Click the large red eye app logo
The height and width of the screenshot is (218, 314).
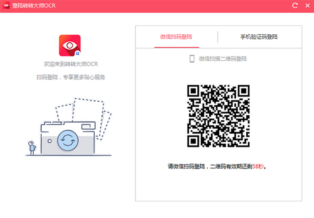[70, 46]
